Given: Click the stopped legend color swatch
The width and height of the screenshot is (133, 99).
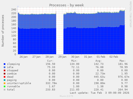Looking at the screenshot, I should pyautogui.click(x=5, y=70).
